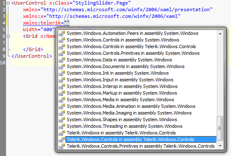
Task: Select System.Windows.Threading in assembly System.Windows
Action: [x=125, y=126]
